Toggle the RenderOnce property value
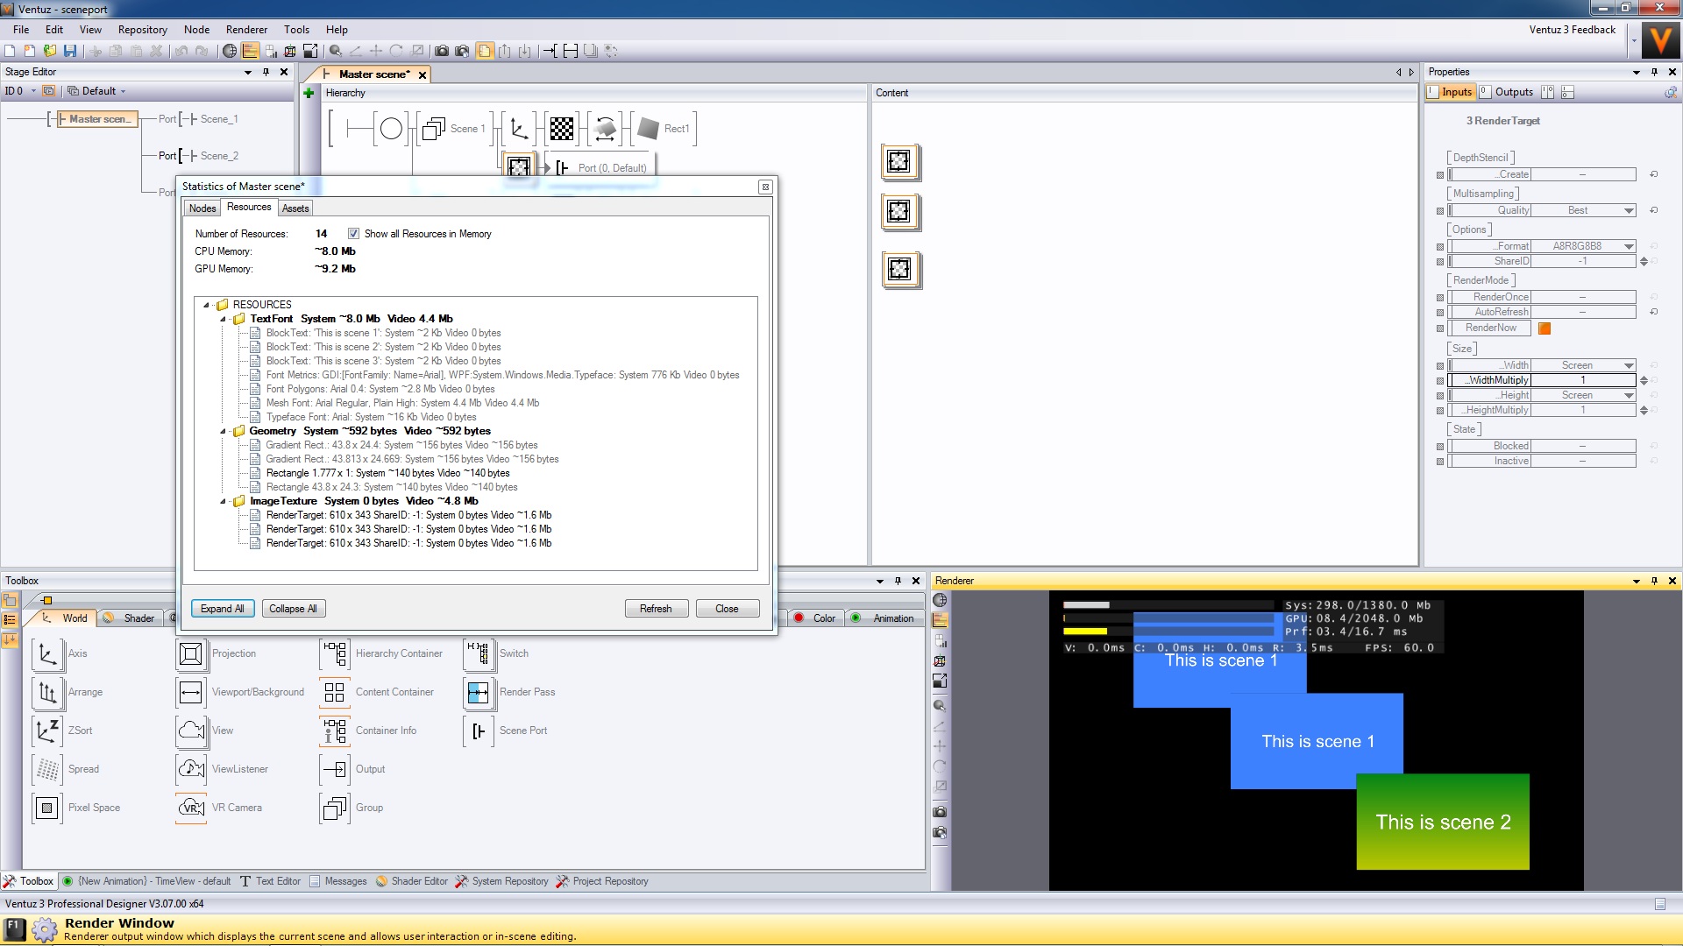The width and height of the screenshot is (1683, 946). point(1582,297)
